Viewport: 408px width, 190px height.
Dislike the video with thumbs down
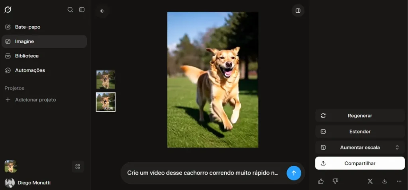coord(335,181)
